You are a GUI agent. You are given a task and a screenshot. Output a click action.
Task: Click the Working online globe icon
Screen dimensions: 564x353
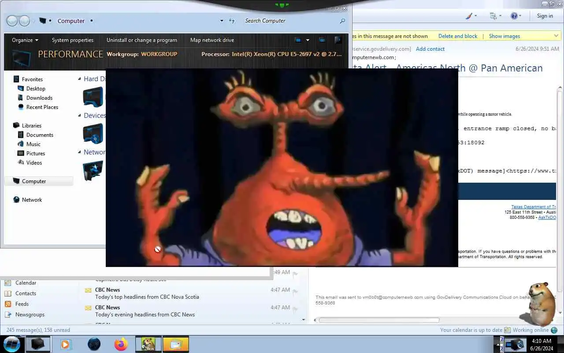point(554,330)
